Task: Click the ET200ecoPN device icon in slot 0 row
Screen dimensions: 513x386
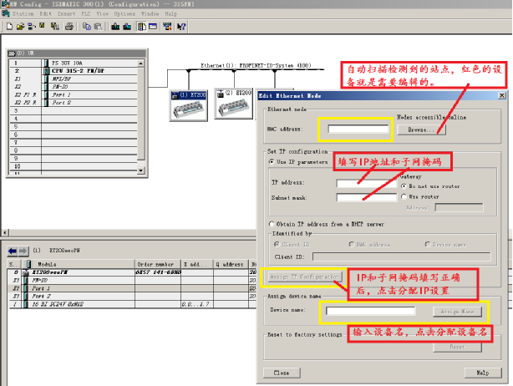Action: 26,272
